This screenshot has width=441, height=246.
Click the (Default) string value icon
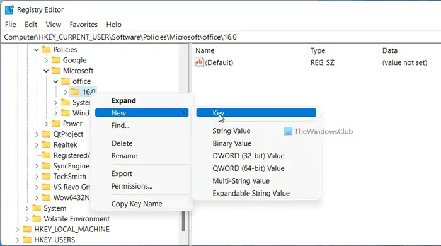[x=199, y=62]
